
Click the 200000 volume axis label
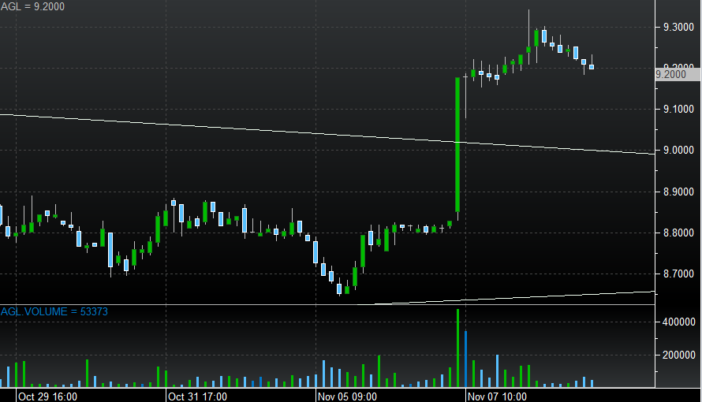coord(679,355)
